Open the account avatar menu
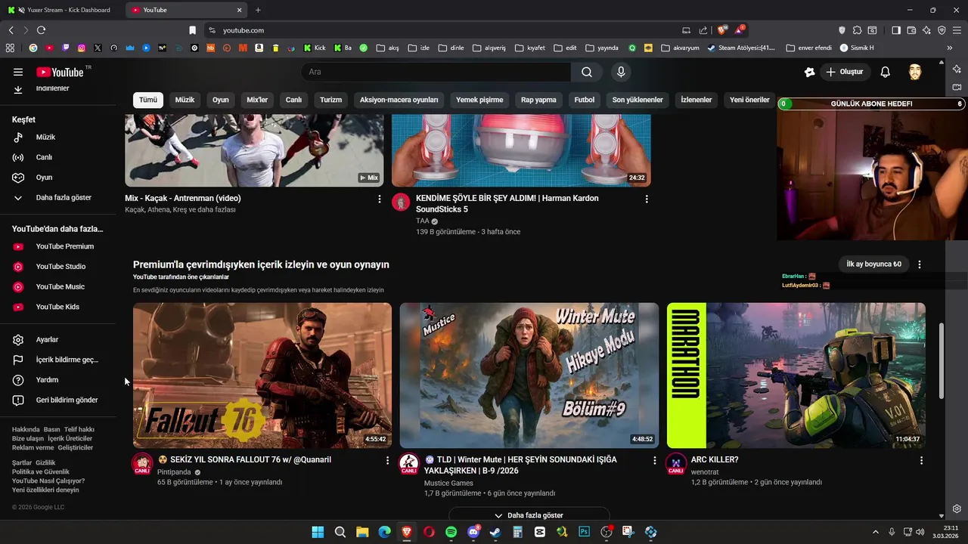This screenshot has width=968, height=544. 915,72
